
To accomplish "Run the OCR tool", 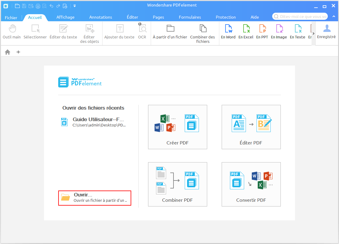I will tap(142, 31).
